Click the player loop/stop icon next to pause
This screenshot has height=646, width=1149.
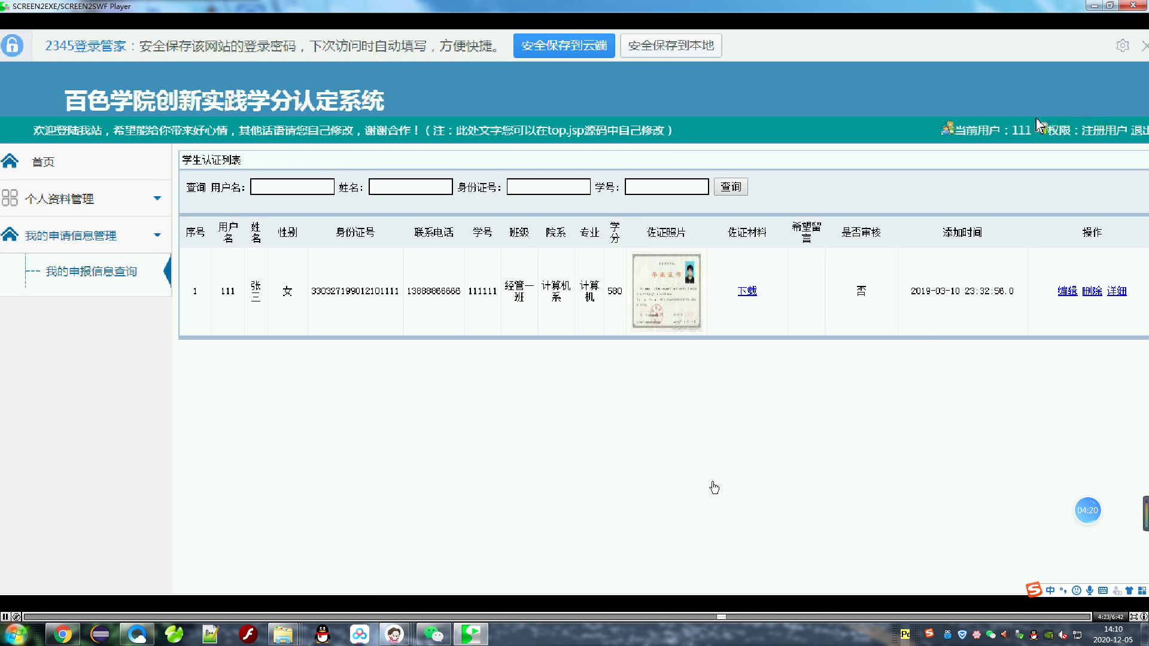coord(16,617)
